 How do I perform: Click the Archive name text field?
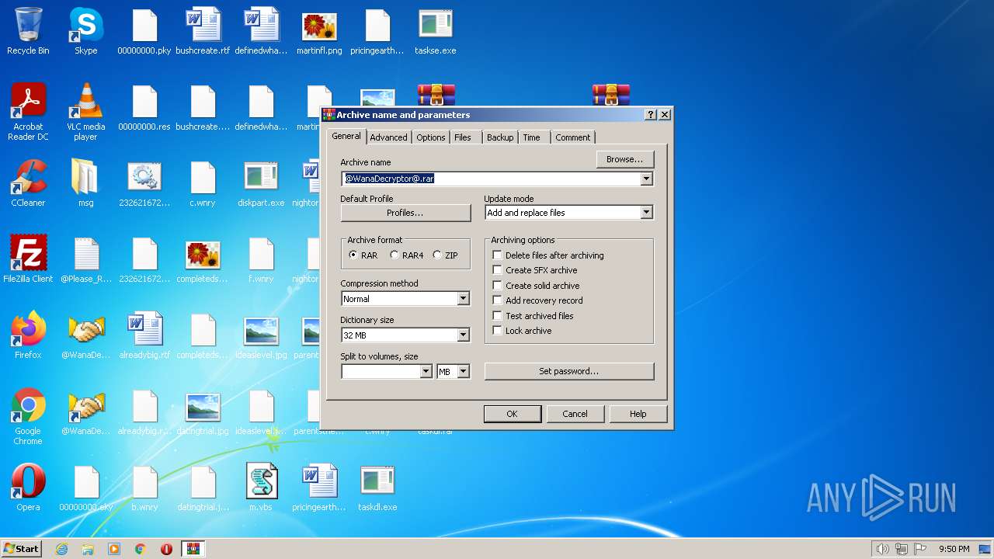(x=491, y=179)
